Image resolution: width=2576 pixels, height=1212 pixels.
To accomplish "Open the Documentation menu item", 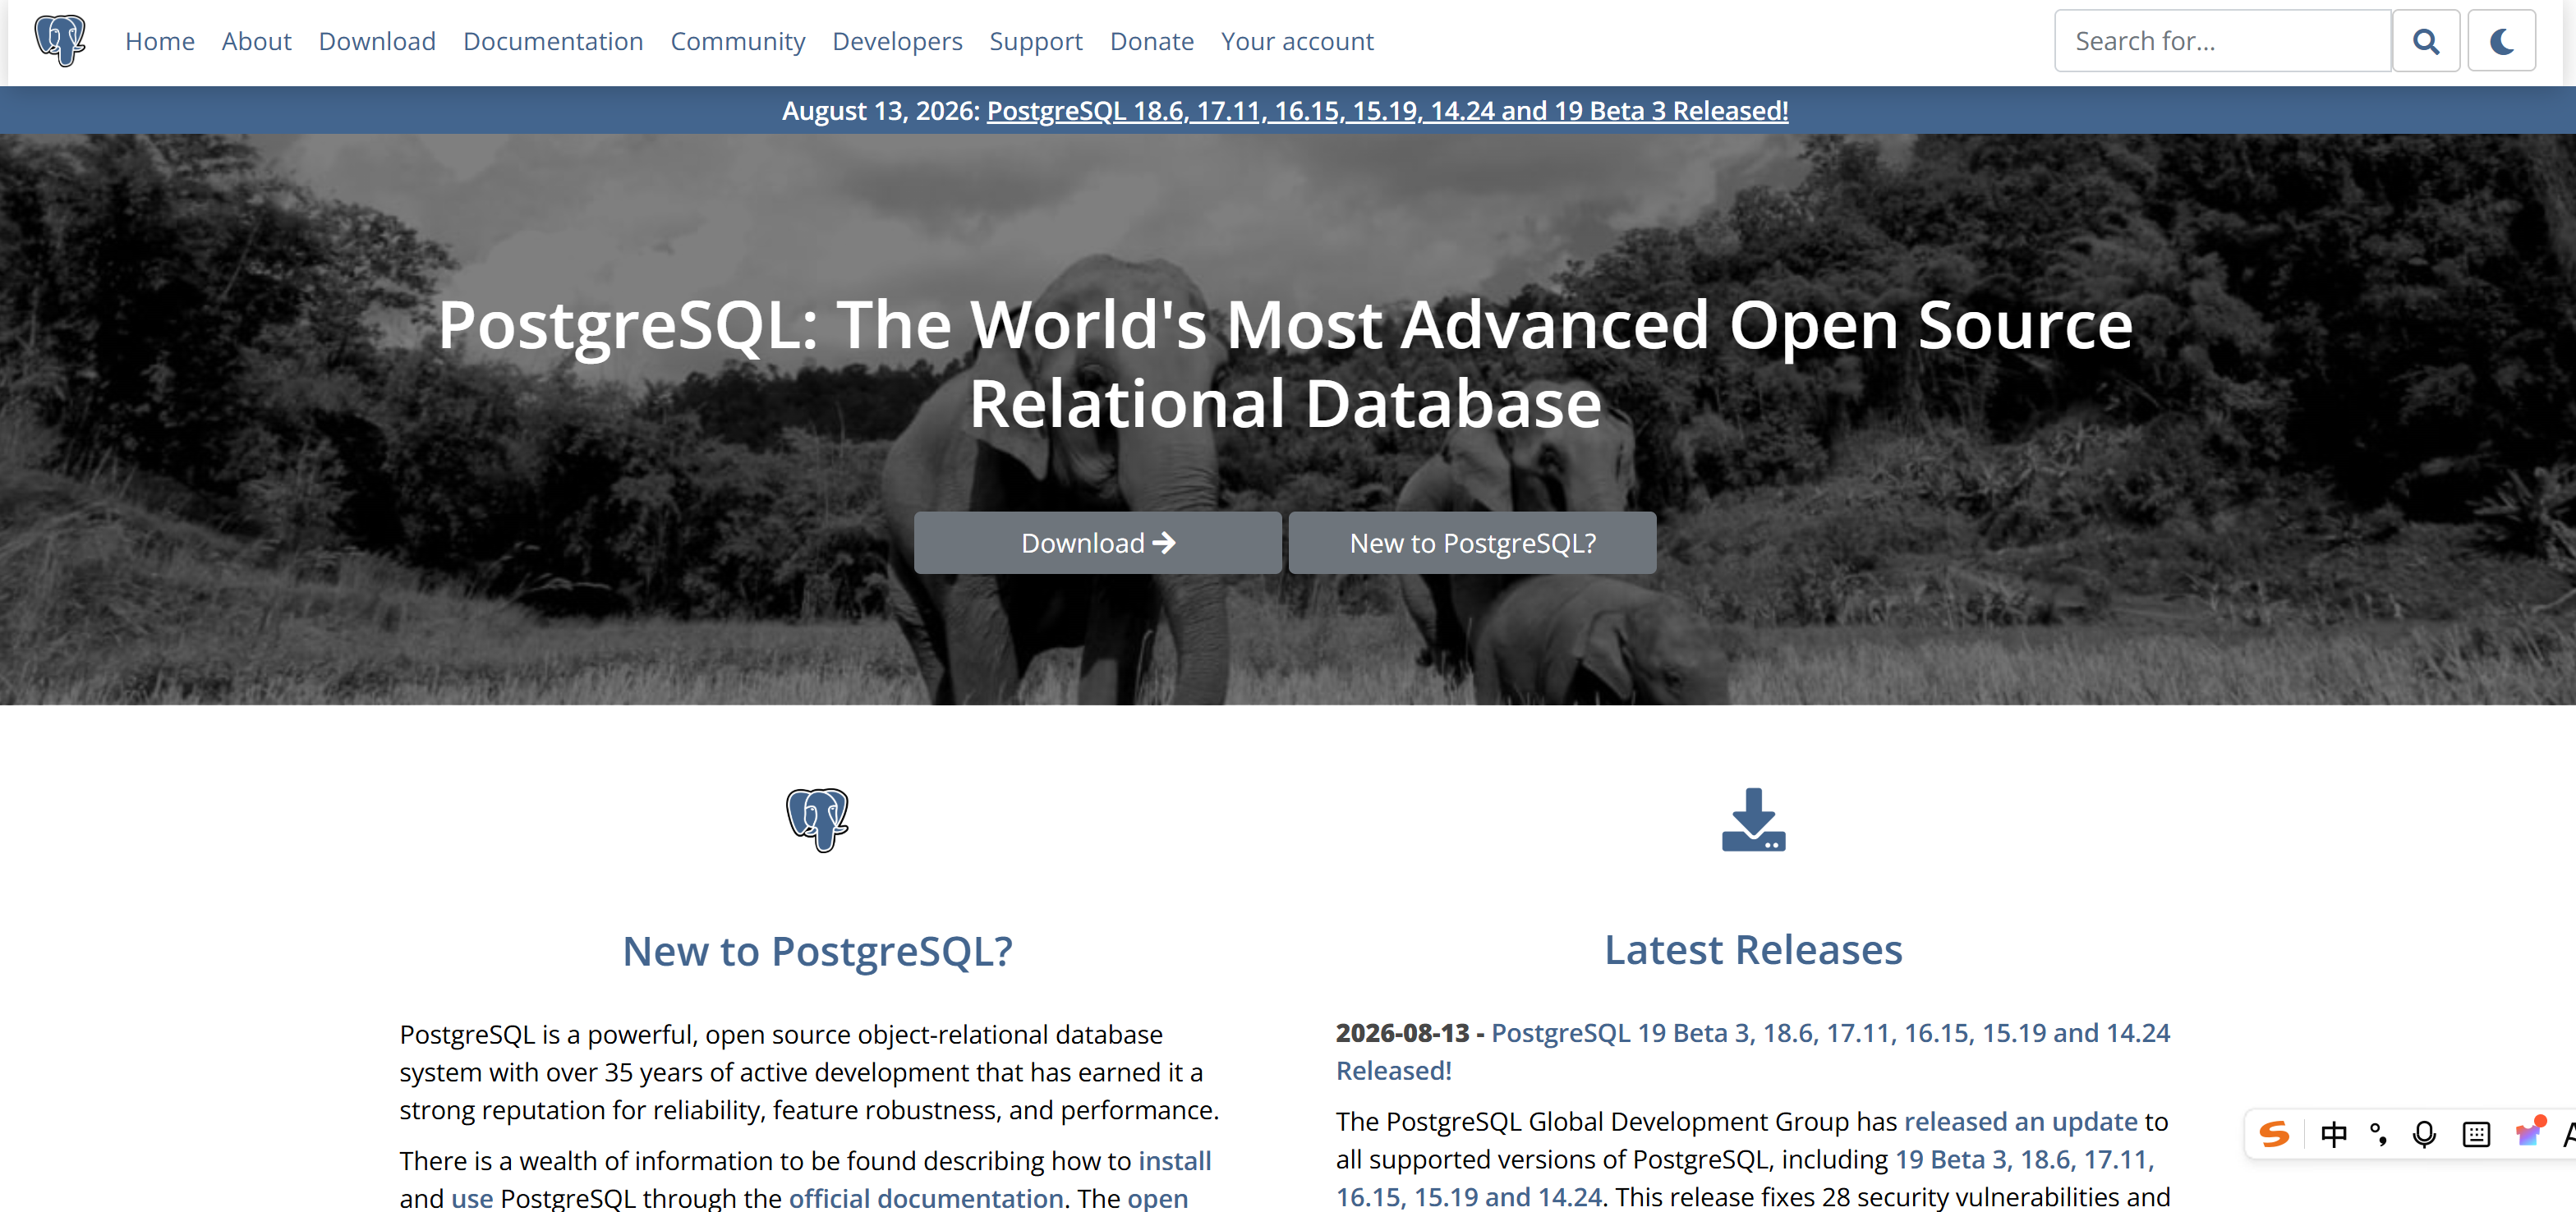I will (x=553, y=41).
